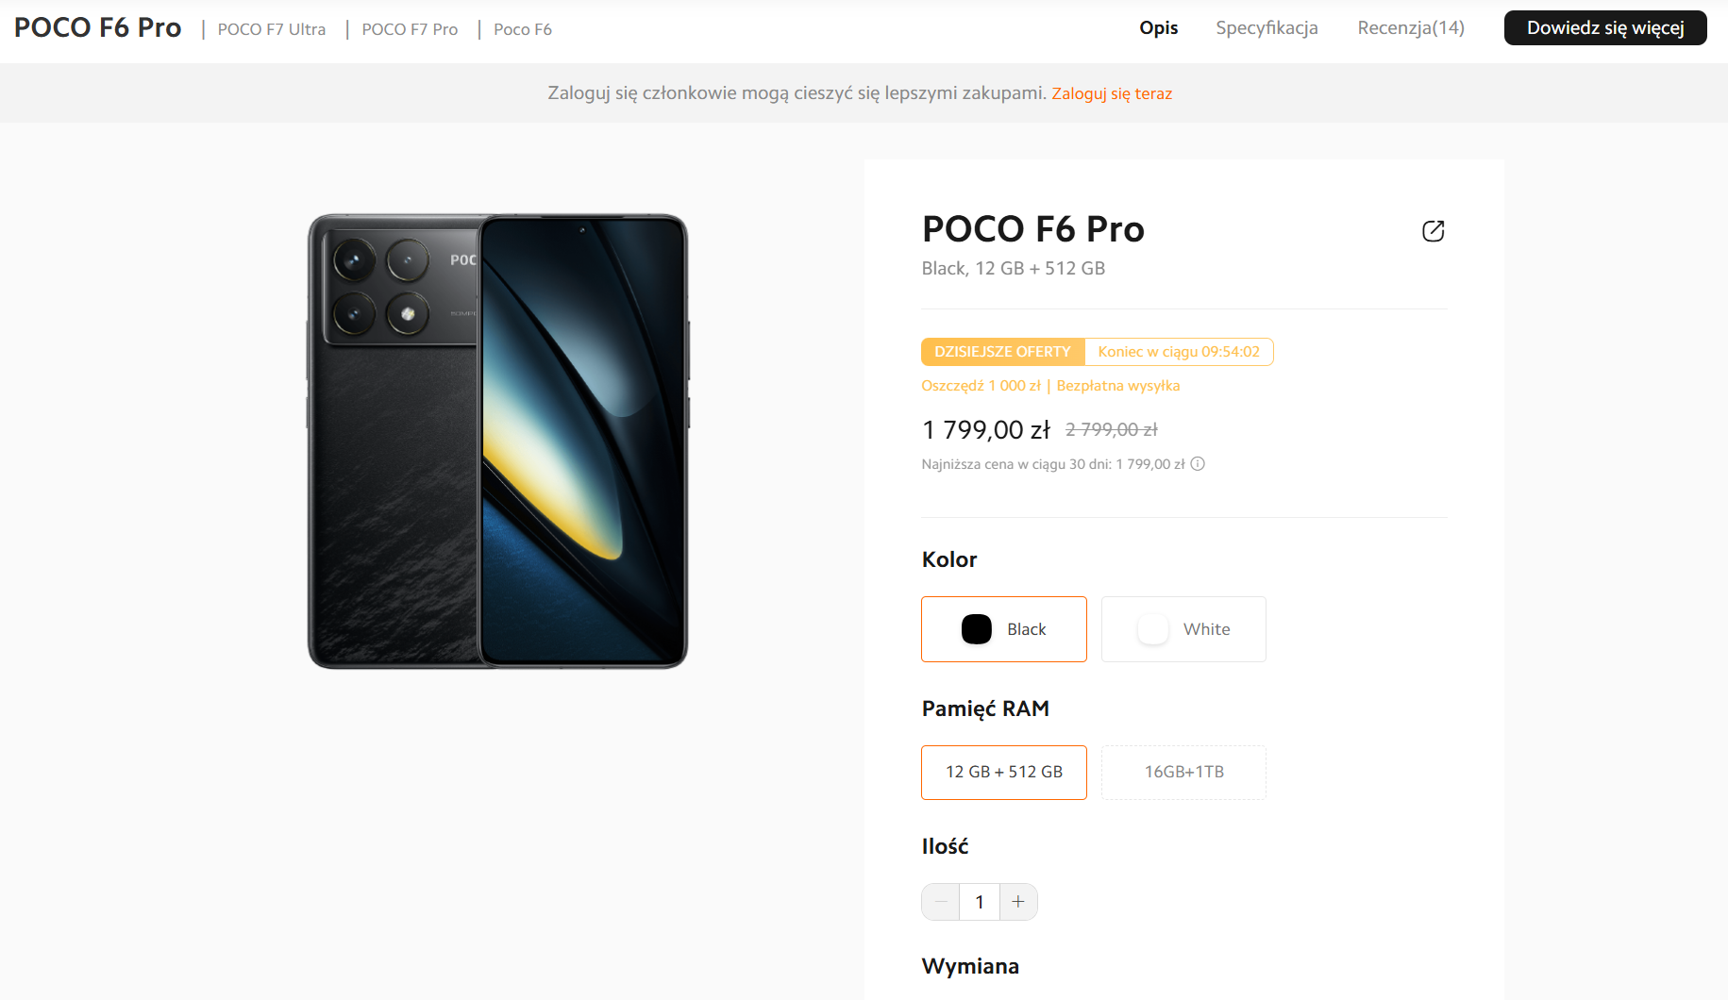Click the black color swatch circle
Screen dimensions: 1728x1000
977,629
